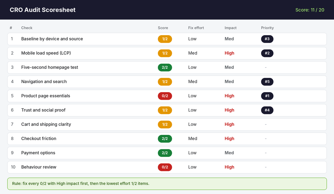Click the Check column header
Viewport: 334px width, 194px height.
[x=27, y=28]
